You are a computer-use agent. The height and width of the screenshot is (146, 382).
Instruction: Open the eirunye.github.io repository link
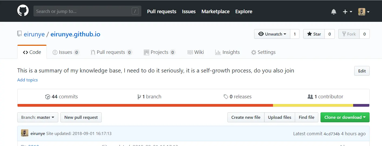[x=75, y=34]
